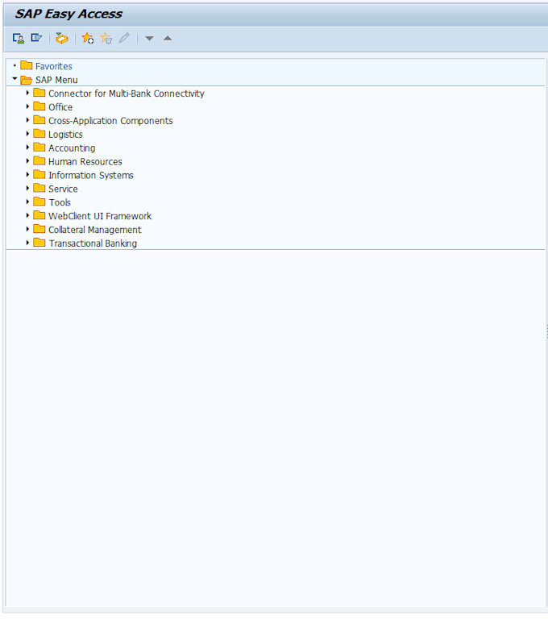This screenshot has width=548, height=632.
Task: Expand the WebClient UI Framework arrow
Action: point(27,215)
